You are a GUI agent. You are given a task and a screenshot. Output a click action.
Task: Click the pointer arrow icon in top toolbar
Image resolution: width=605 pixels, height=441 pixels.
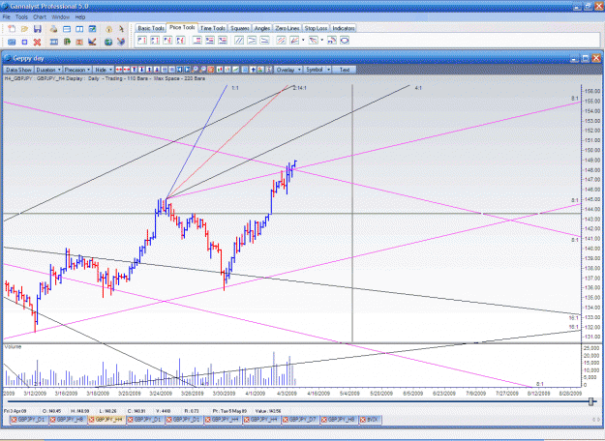tap(121, 29)
